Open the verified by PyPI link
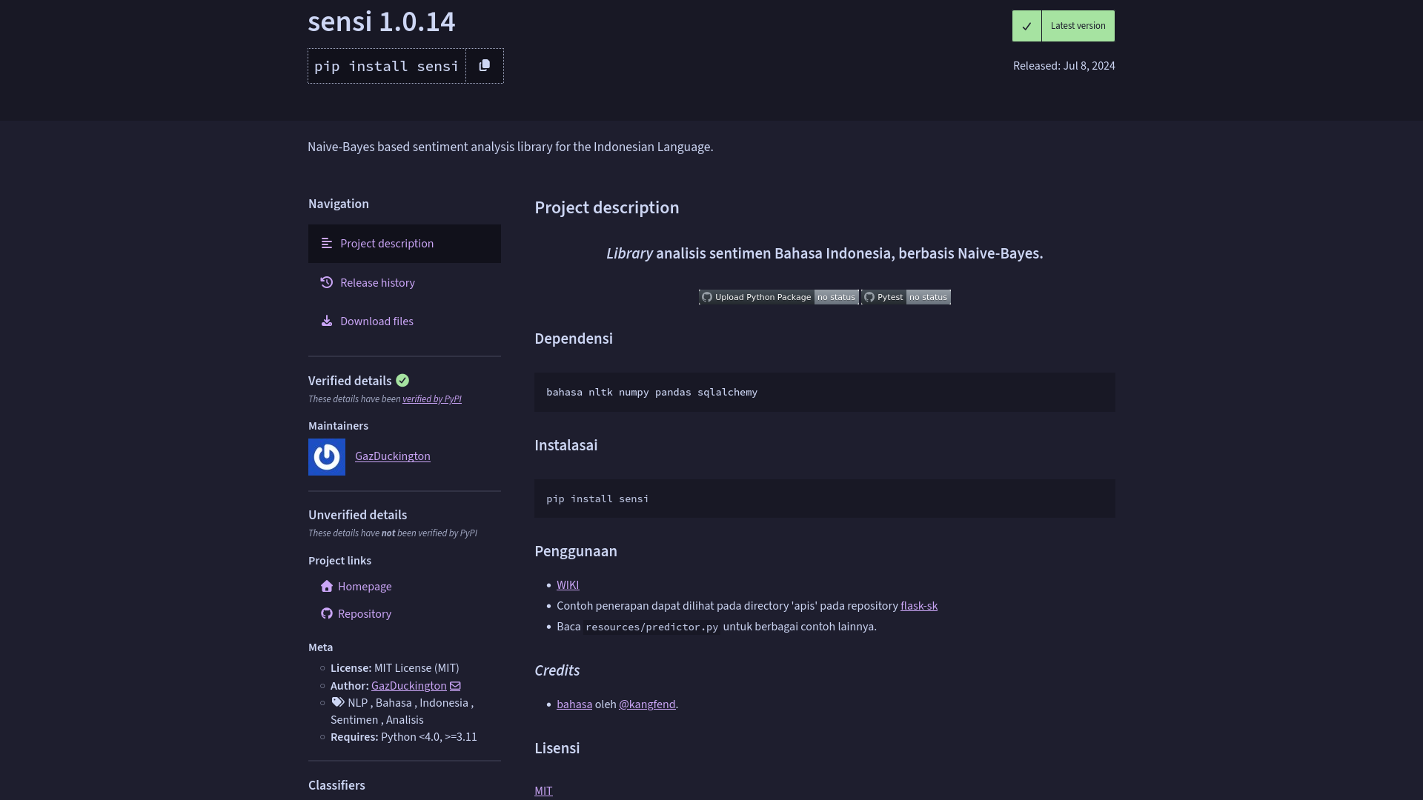The image size is (1423, 800). click(431, 399)
